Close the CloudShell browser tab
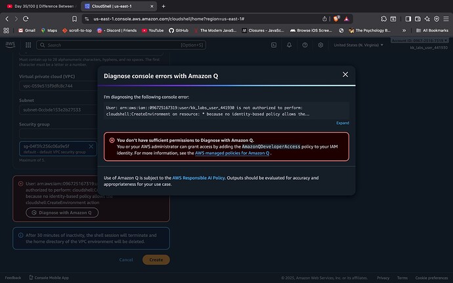This screenshot has width=453, height=283. tap(152, 6)
